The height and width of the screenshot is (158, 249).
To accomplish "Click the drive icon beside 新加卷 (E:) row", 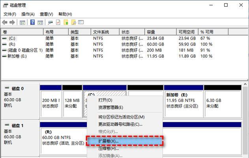I will click(x=4, y=56).
